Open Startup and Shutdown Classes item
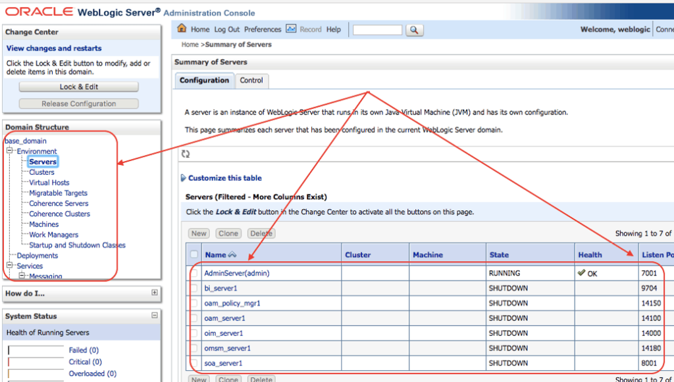 [77, 245]
